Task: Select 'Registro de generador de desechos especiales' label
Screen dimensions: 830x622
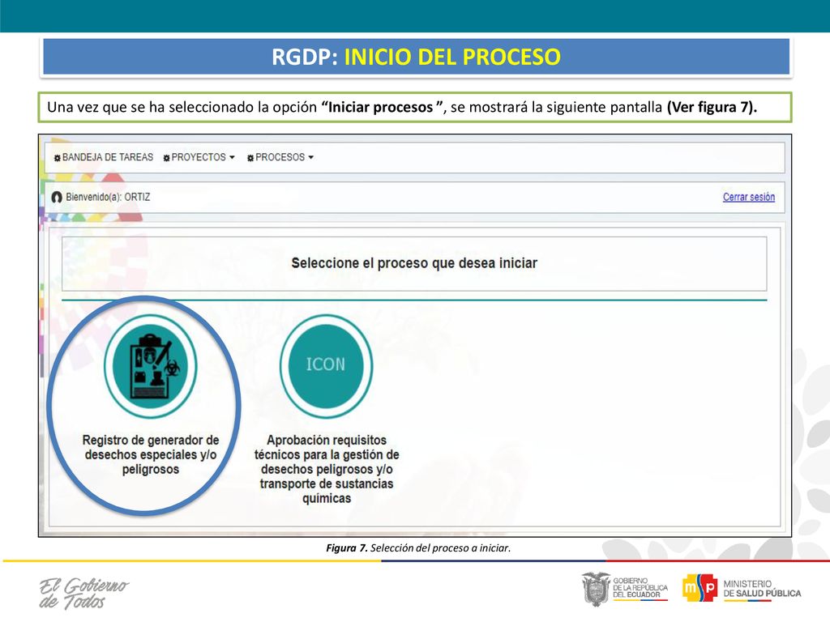Action: pyautogui.click(x=150, y=454)
